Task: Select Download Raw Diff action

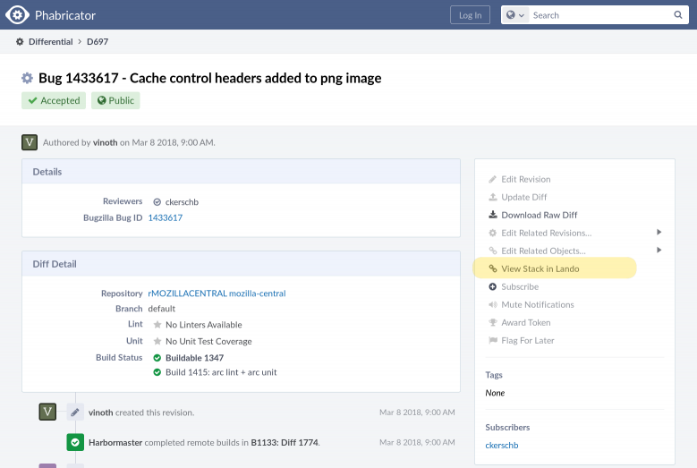Action: 540,215
